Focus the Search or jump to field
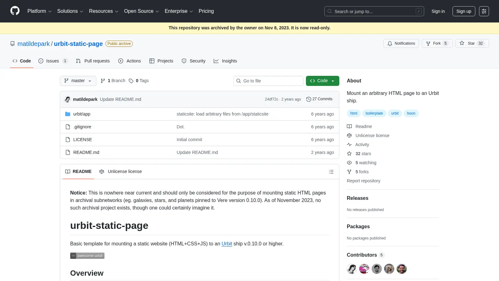Viewport: 499px width, 281px height. (374, 11)
